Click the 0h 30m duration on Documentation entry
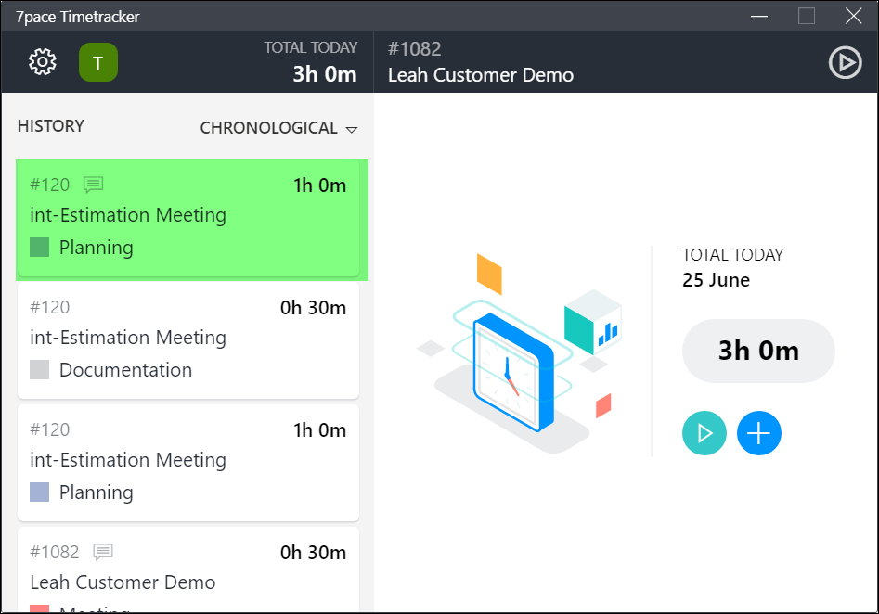 (x=313, y=308)
